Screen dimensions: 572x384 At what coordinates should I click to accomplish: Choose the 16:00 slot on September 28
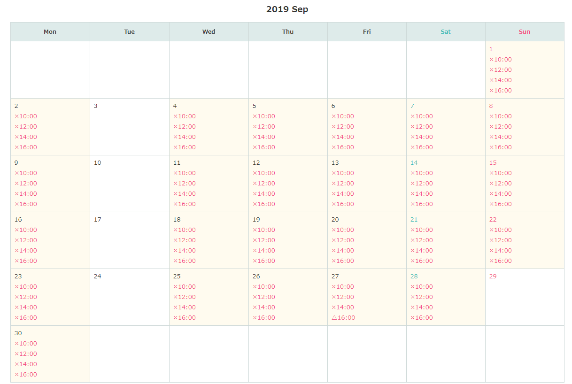tap(422, 318)
